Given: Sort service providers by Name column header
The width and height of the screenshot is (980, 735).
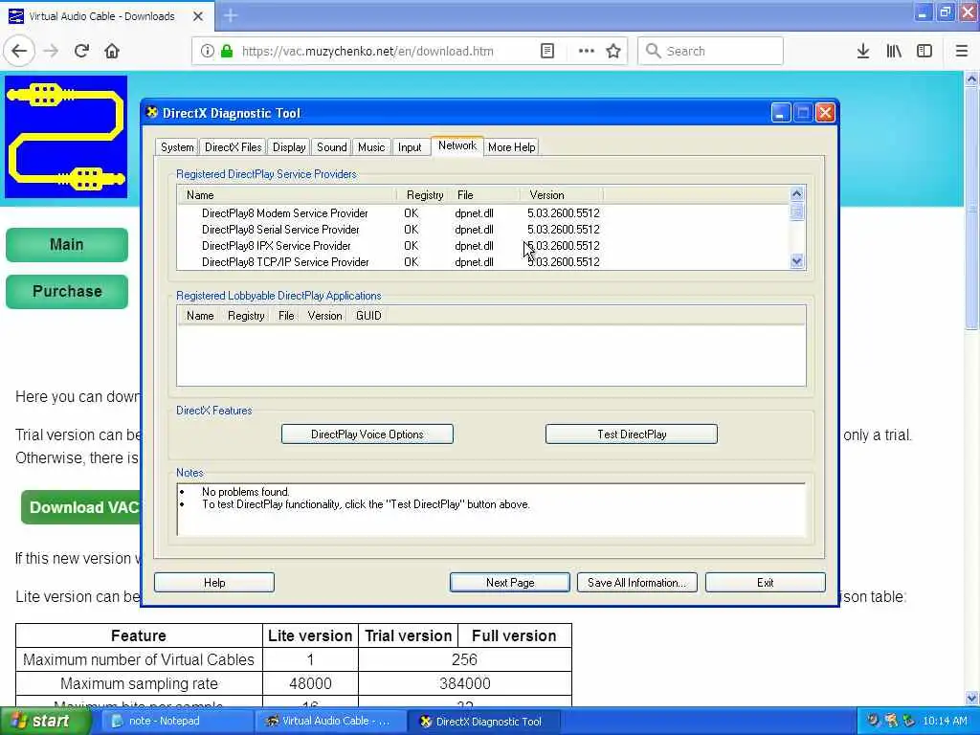Looking at the screenshot, I should (287, 195).
